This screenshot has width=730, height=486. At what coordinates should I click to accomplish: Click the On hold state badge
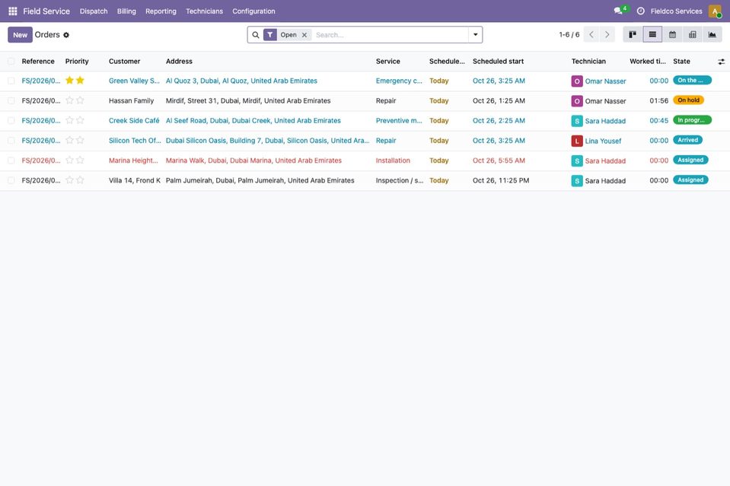point(689,100)
